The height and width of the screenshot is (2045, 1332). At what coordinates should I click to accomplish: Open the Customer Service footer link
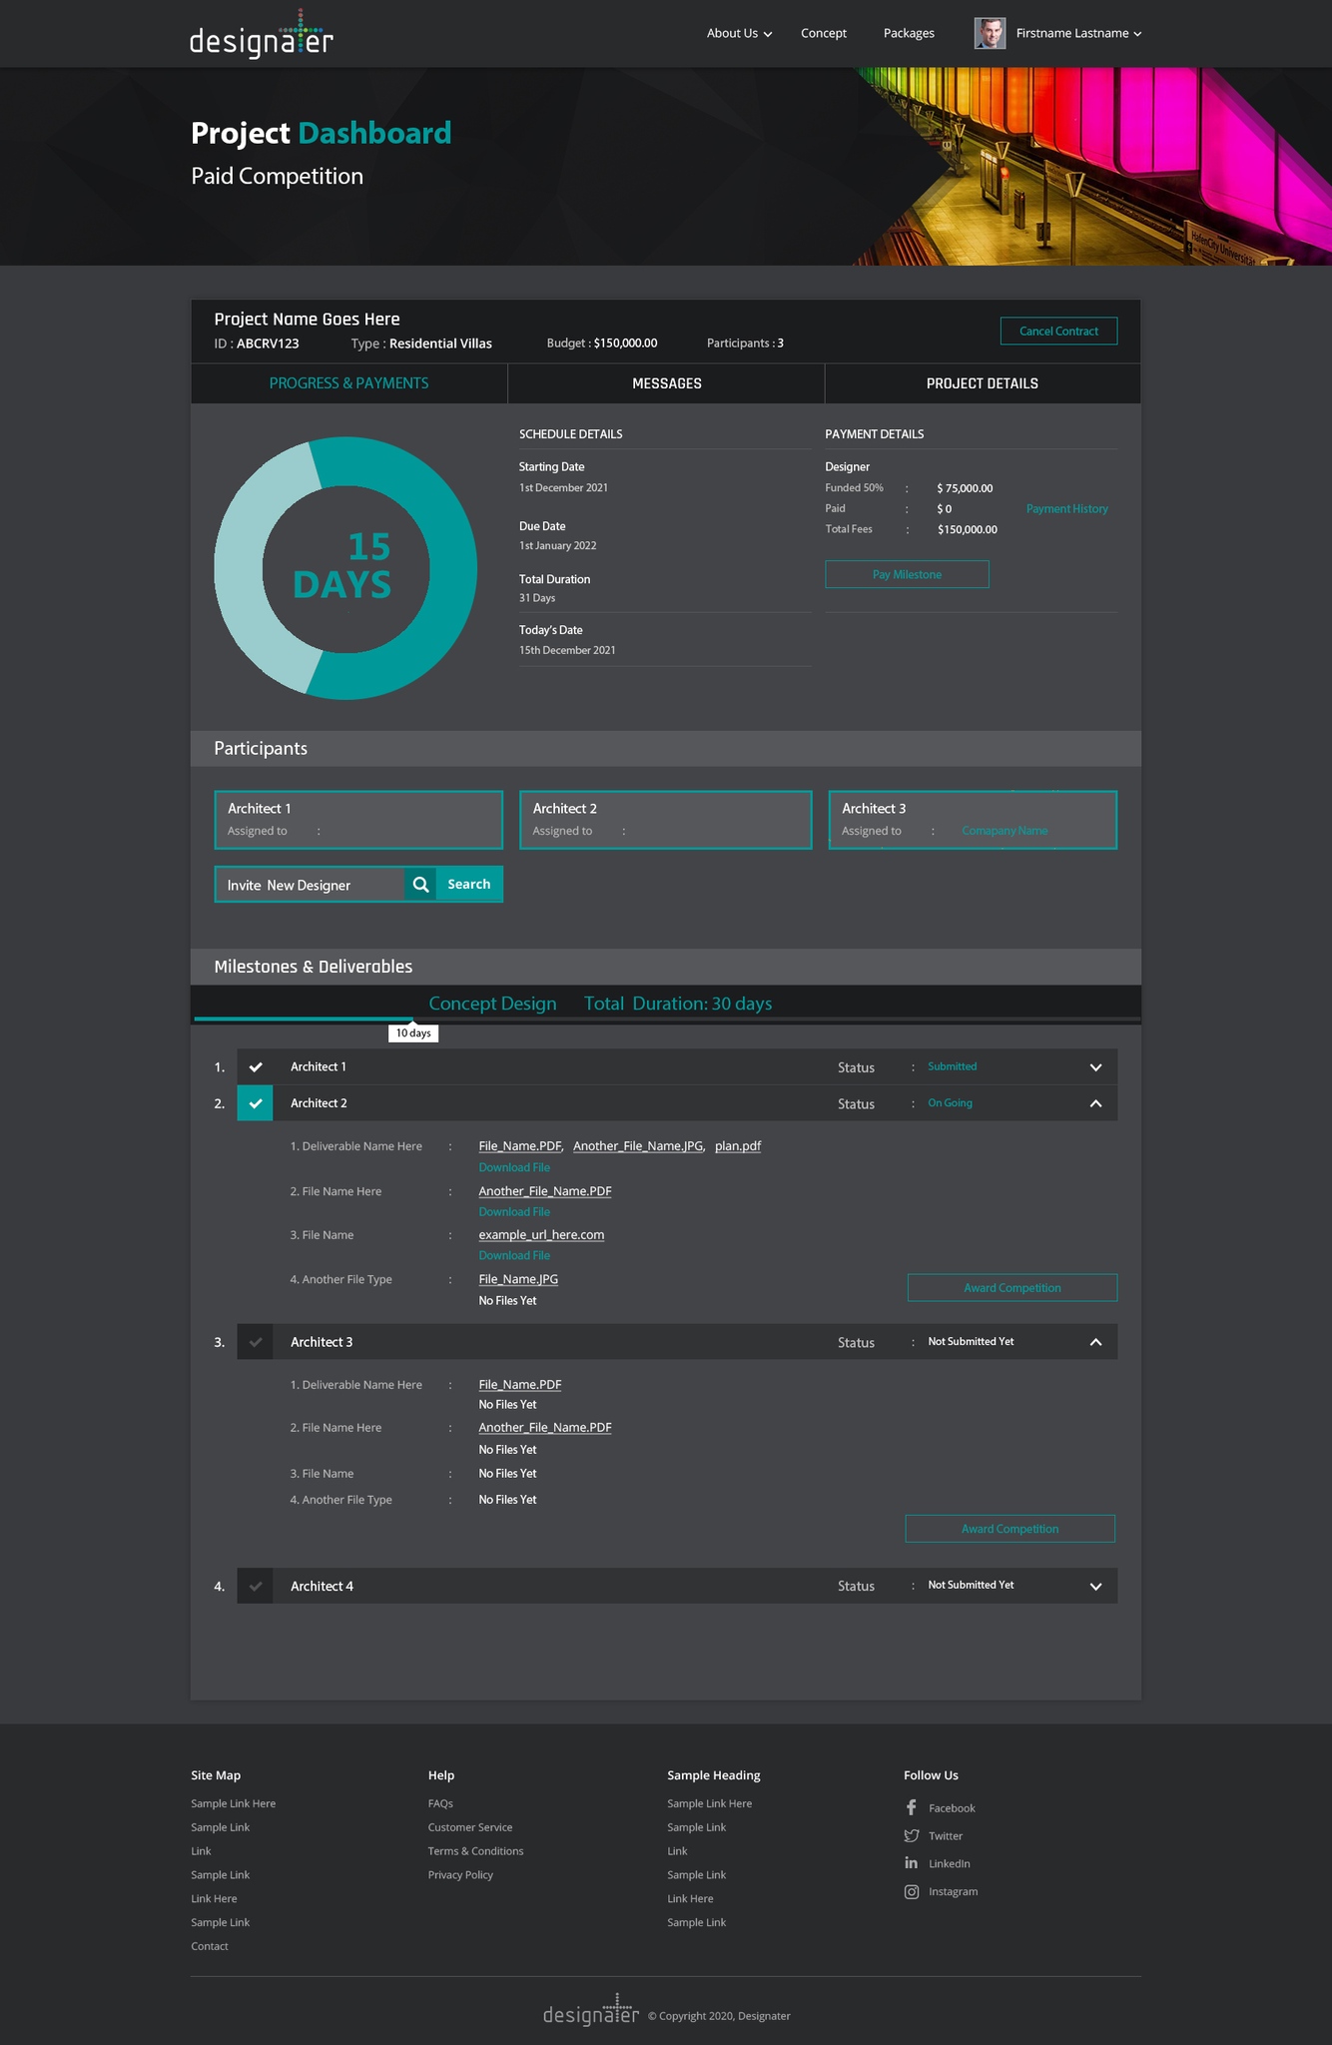coord(470,1827)
